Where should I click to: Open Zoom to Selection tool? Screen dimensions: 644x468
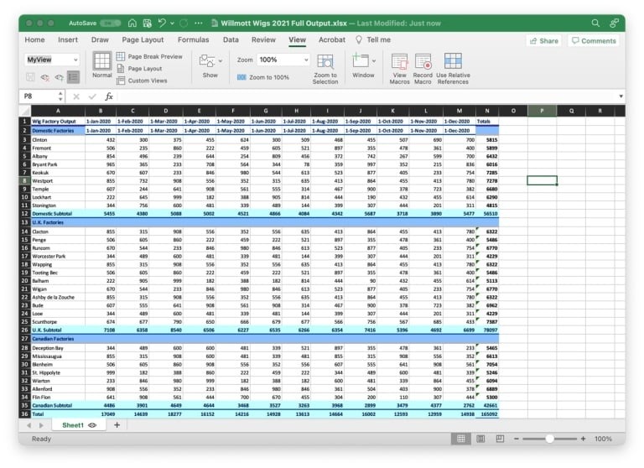click(325, 67)
